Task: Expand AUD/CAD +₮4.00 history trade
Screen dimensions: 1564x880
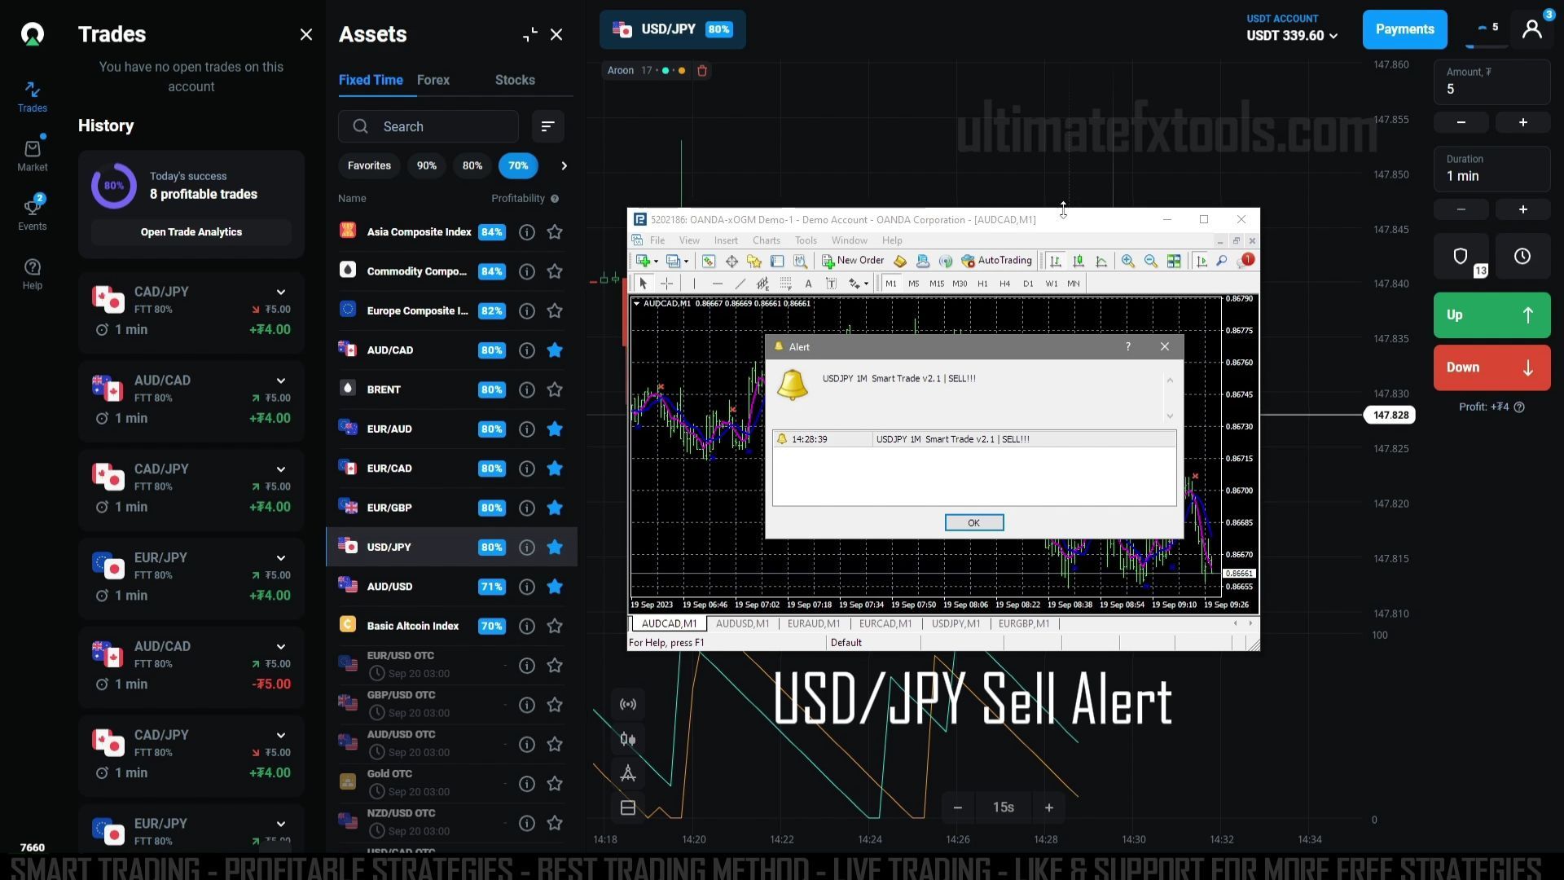Action: (x=281, y=381)
